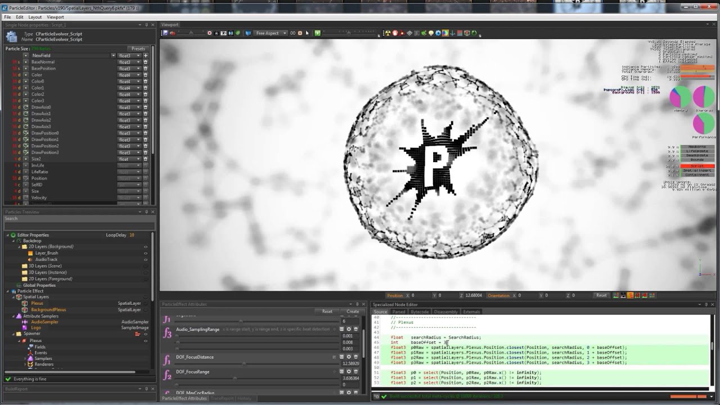Click the red record circle icon in viewport toolbar
This screenshot has width=720, height=405.
click(x=210, y=33)
